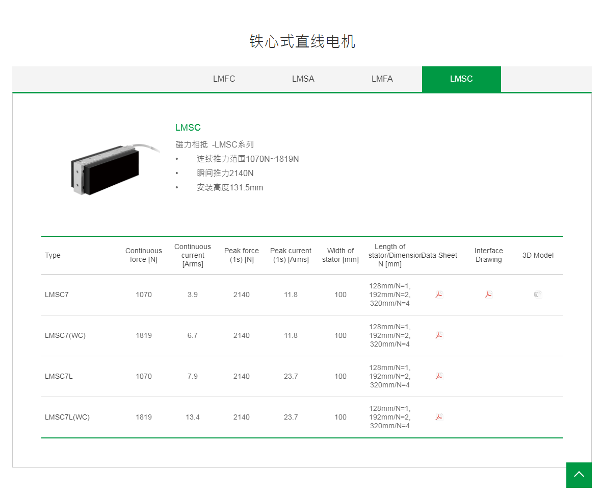Switch to the LMFC tab

224,79
